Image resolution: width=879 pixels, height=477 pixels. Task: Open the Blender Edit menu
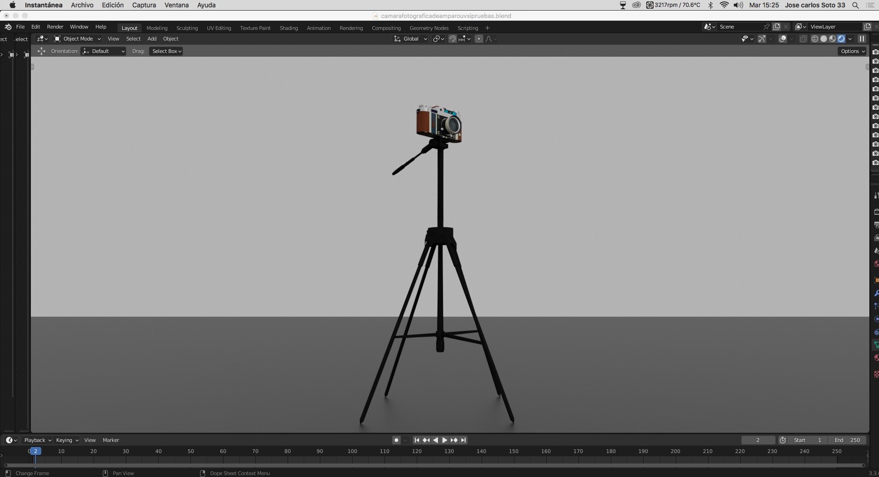[35, 27]
